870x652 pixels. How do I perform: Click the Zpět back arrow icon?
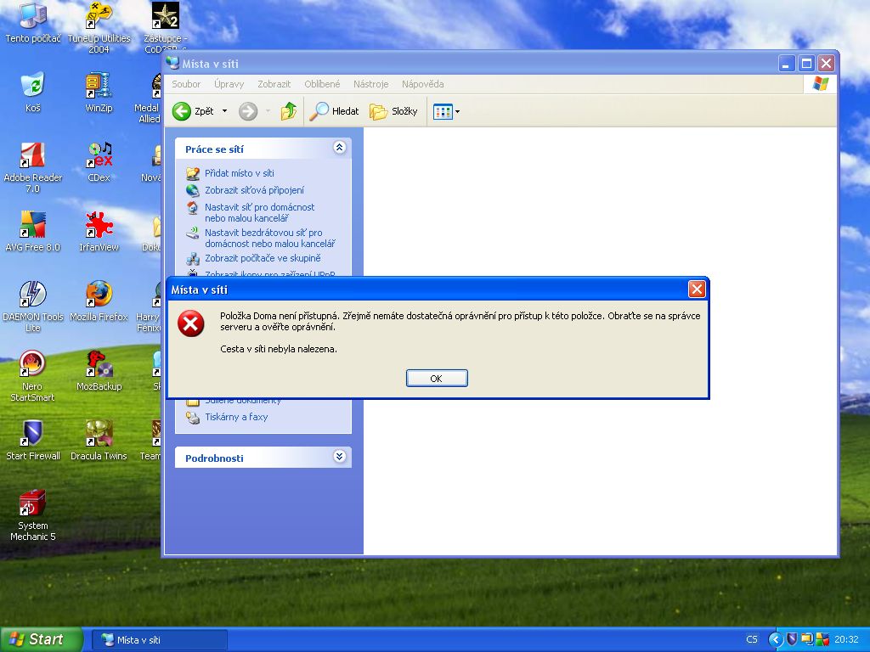point(182,111)
